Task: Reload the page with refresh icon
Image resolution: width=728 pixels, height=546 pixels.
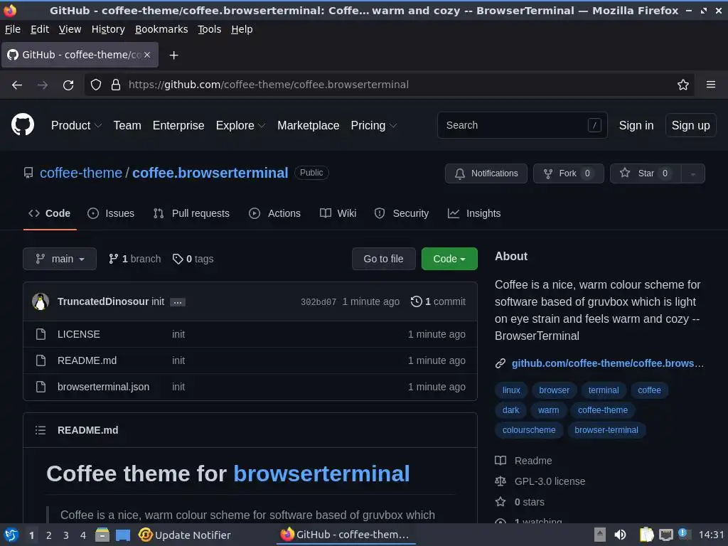Action: [68, 85]
